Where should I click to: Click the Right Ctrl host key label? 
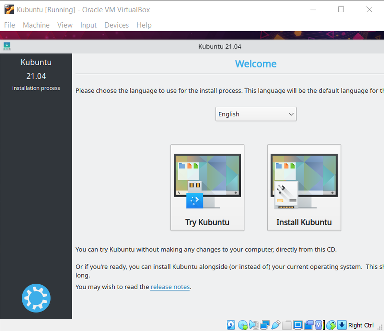pyautogui.click(x=361, y=325)
